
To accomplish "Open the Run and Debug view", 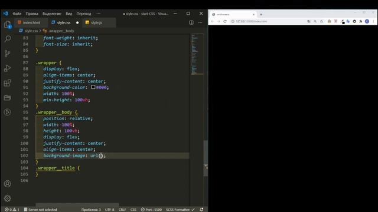I will pos(8,68).
